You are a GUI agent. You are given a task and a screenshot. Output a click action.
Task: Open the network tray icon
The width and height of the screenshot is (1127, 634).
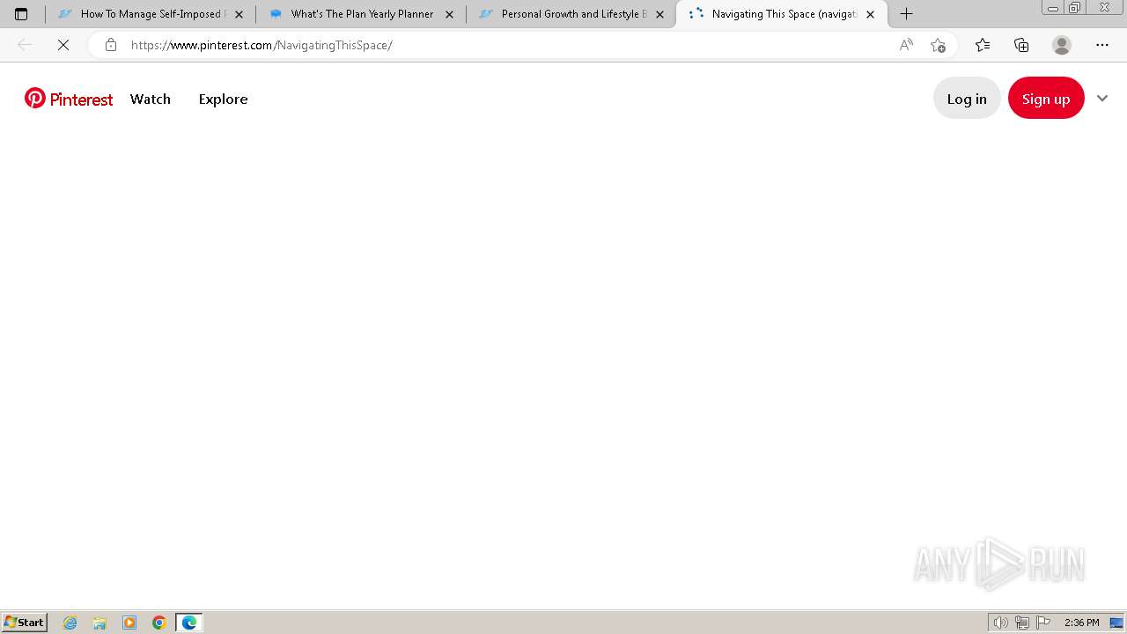(1022, 623)
